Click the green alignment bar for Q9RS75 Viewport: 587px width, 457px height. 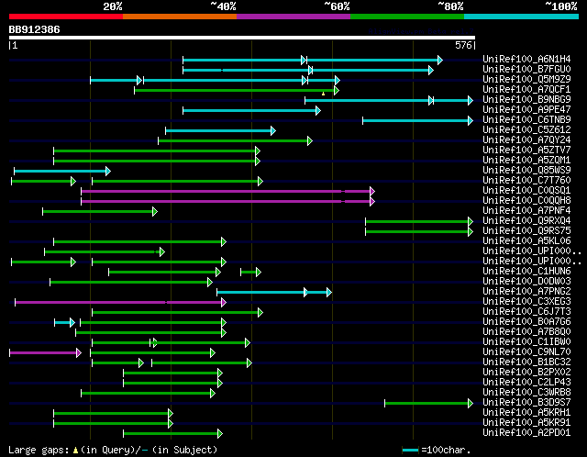click(x=419, y=232)
